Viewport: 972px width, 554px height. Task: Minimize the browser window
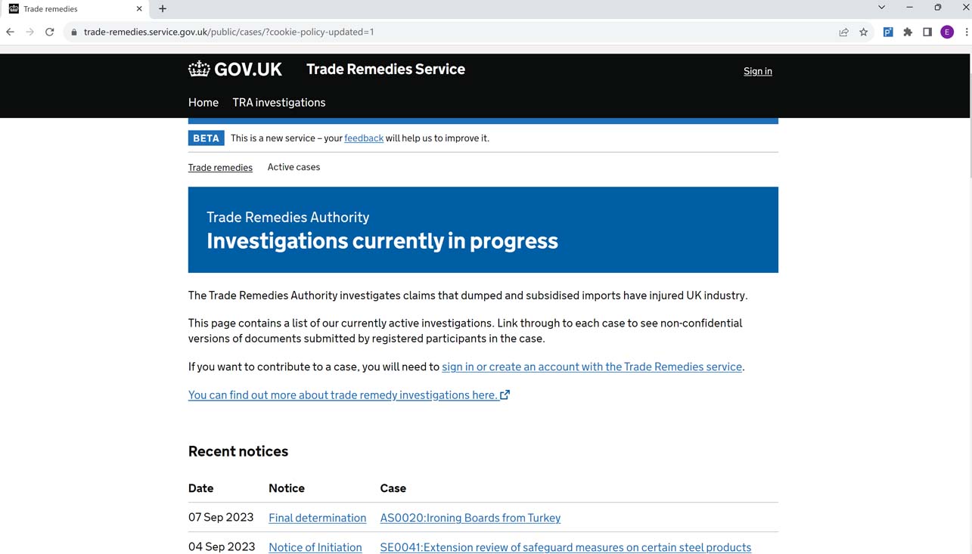pos(909,8)
